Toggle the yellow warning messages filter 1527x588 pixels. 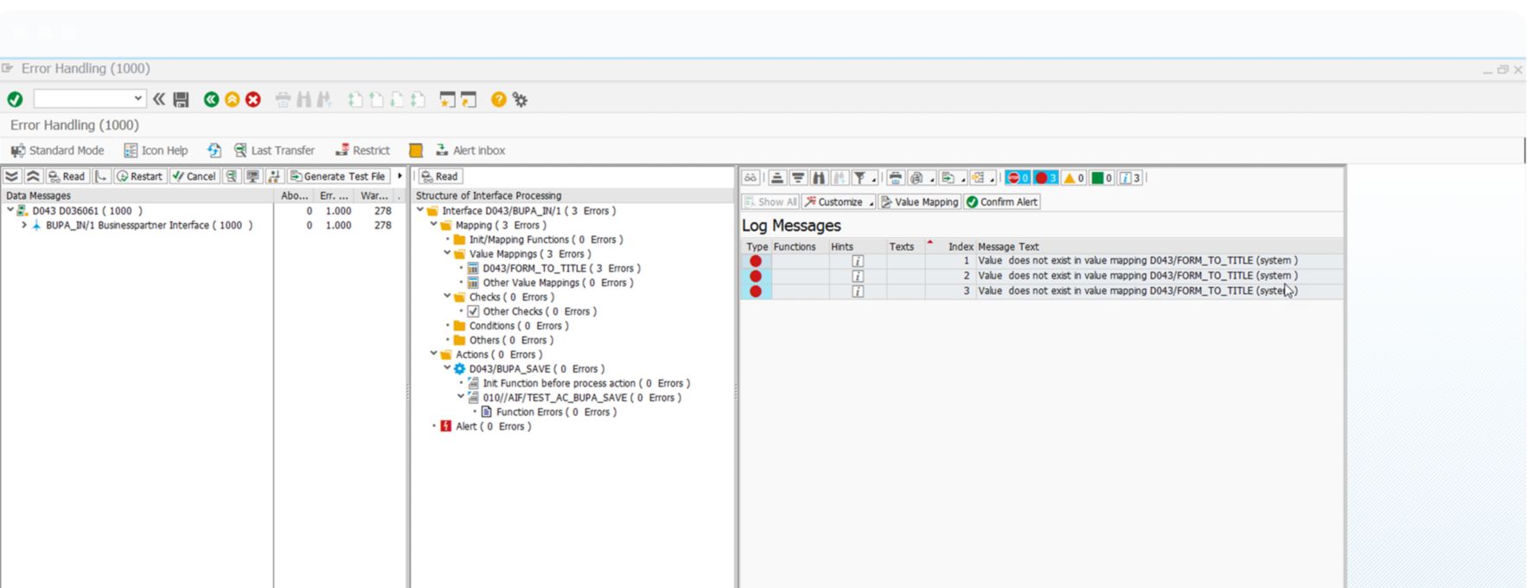point(1073,178)
